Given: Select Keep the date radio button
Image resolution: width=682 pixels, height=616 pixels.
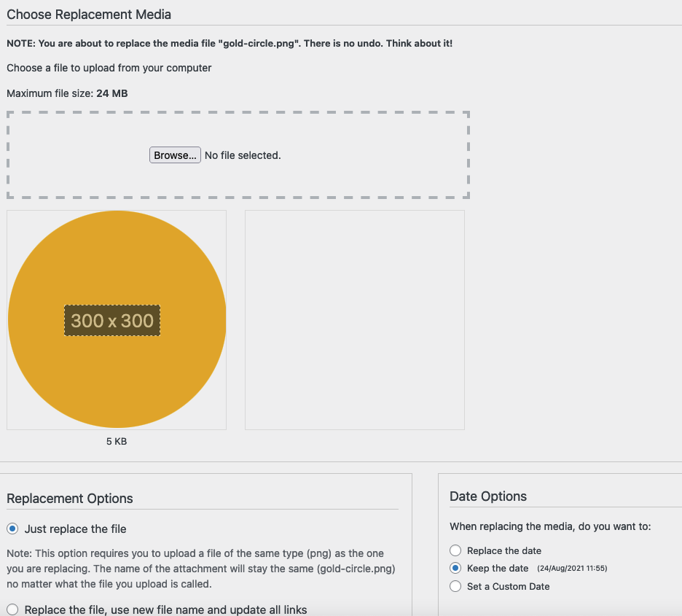Looking at the screenshot, I should [x=455, y=568].
